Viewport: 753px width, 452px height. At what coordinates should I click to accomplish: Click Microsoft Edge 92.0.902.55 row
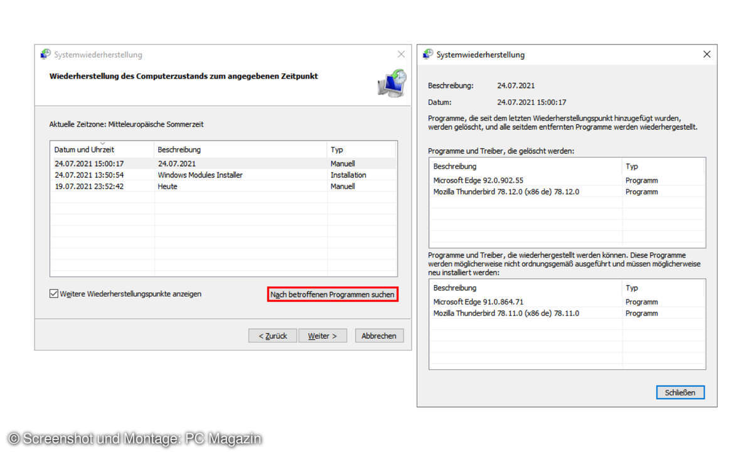(x=567, y=180)
